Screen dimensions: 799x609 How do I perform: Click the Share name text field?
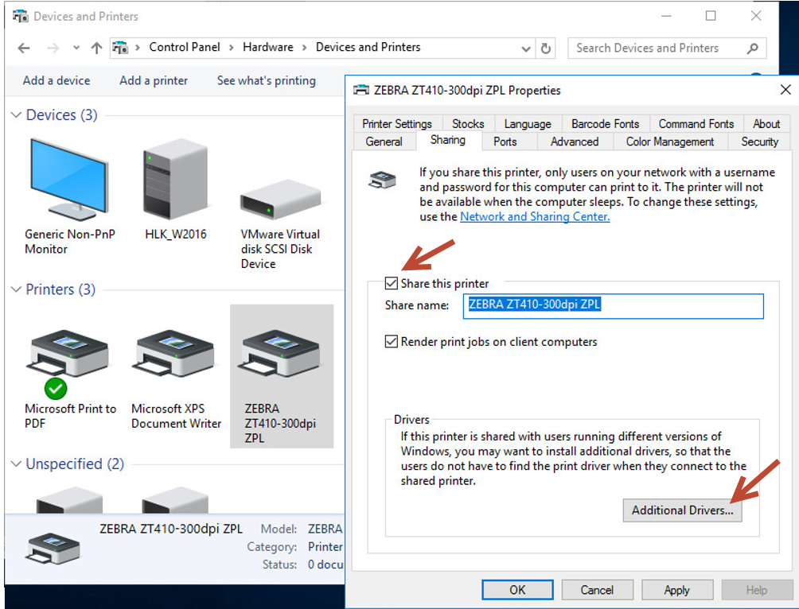tap(613, 305)
